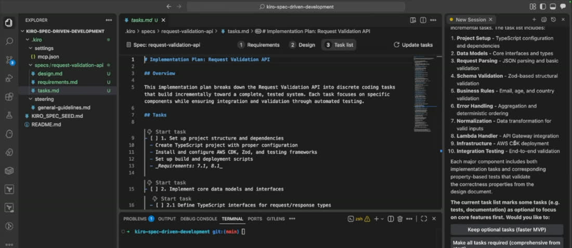The width and height of the screenshot is (572, 248).
Task: Start task 2 Implement core data models
Action: click(167, 183)
